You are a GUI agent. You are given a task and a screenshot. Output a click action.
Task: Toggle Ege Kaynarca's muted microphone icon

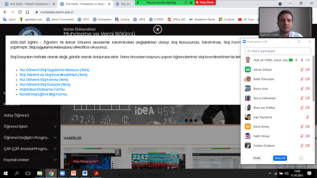point(307,117)
